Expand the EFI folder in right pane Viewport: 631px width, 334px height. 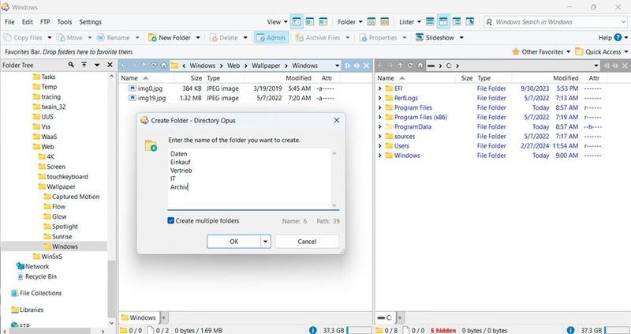pos(380,88)
